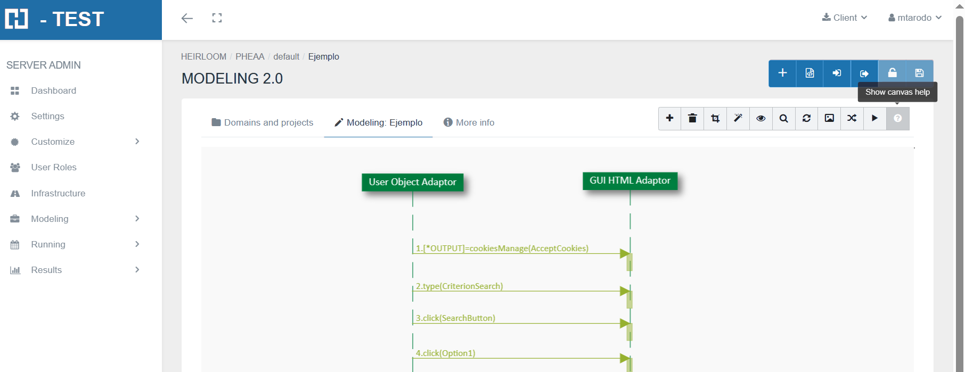Go to Dashboard in the sidebar
Viewport: 965px width, 372px height.
coord(53,90)
